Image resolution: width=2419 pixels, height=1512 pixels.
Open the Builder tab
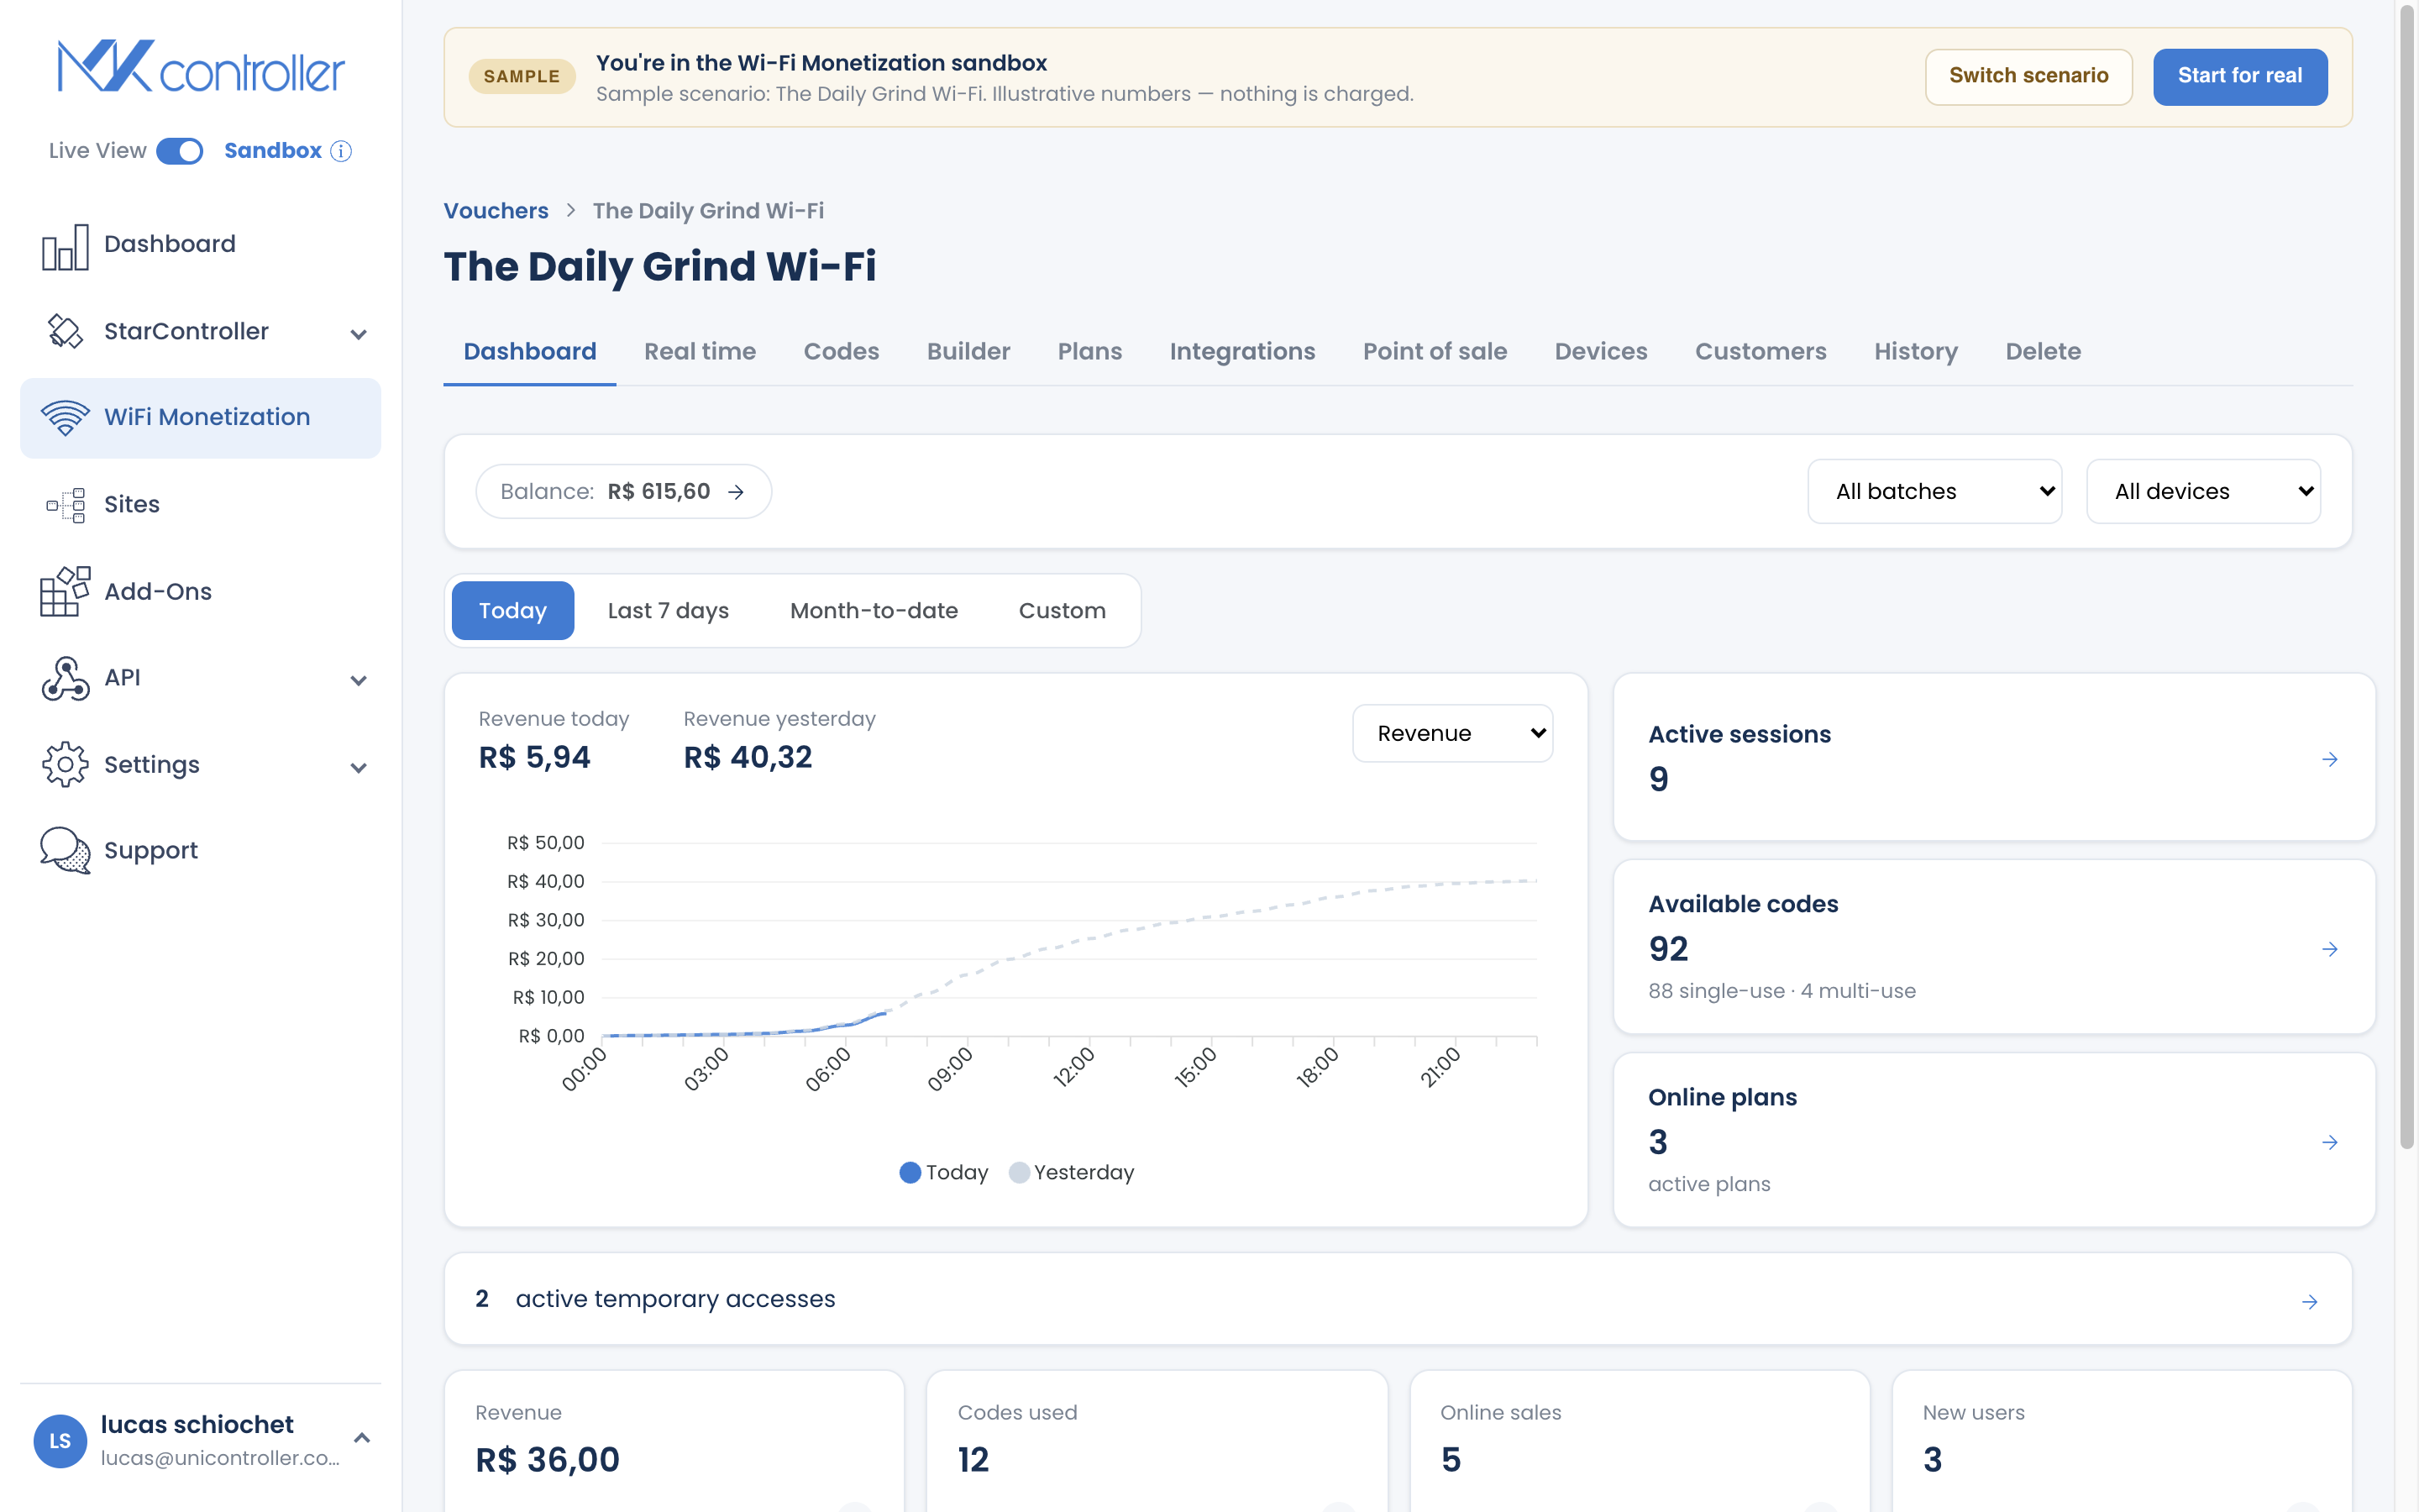coord(968,352)
